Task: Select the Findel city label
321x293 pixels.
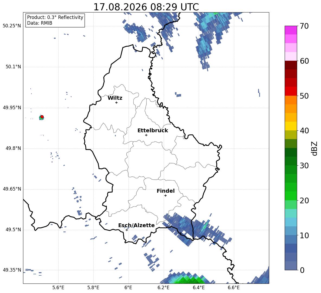Action: (x=166, y=191)
